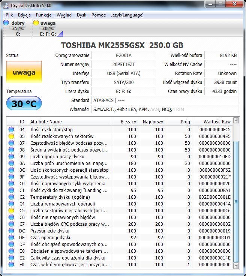Click blue status orb for attribute 0C
The width and height of the screenshot is (246, 276).
click(11, 170)
